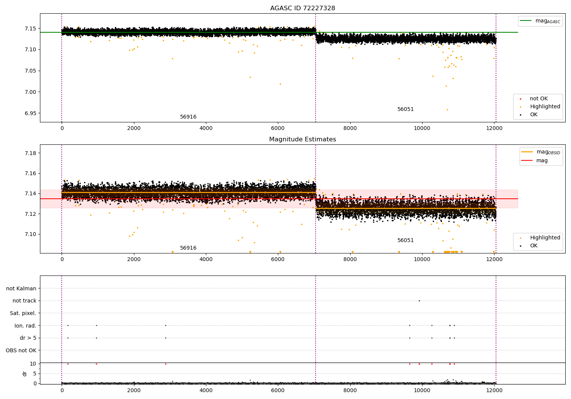
Task: Click the red 'mag' legend entry in the middle plot
Action: click(x=535, y=160)
